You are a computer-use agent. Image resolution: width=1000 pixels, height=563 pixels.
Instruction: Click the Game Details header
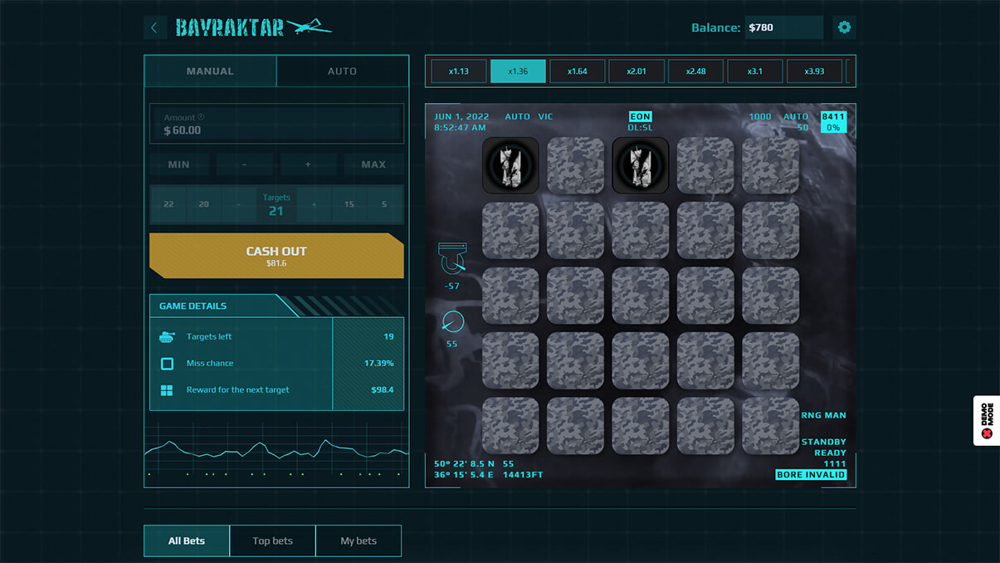click(193, 306)
